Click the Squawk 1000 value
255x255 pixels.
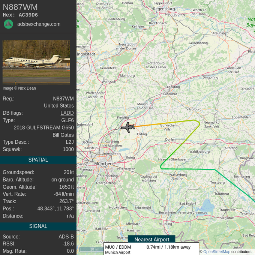click(x=68, y=149)
